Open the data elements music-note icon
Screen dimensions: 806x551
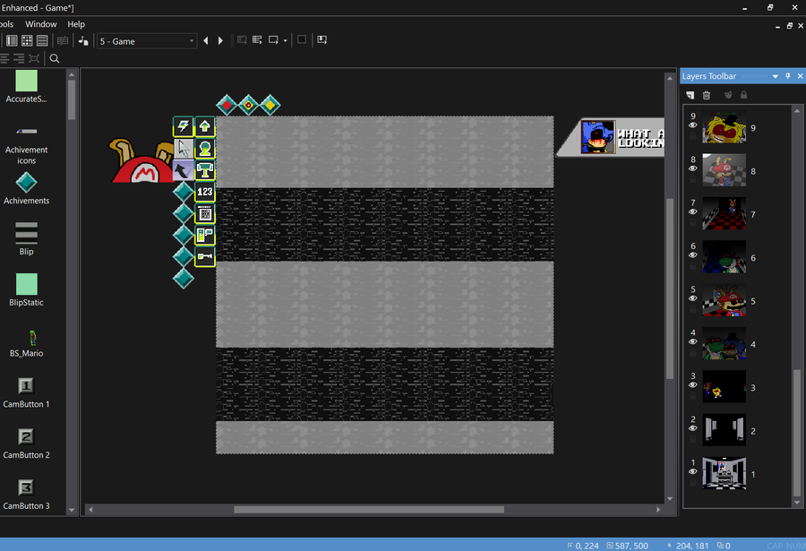pyautogui.click(x=83, y=40)
